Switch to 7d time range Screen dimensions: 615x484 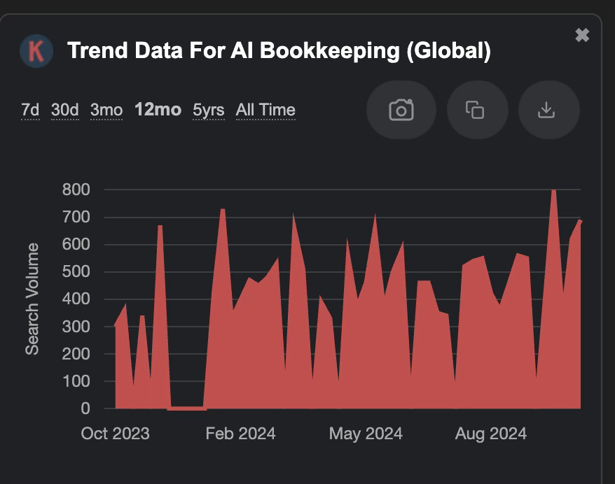tap(30, 110)
